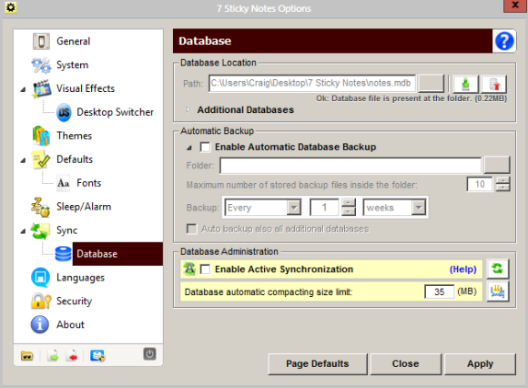Enable Automatic Database Backup checkbox
Image resolution: width=528 pixels, height=388 pixels.
[205, 148]
